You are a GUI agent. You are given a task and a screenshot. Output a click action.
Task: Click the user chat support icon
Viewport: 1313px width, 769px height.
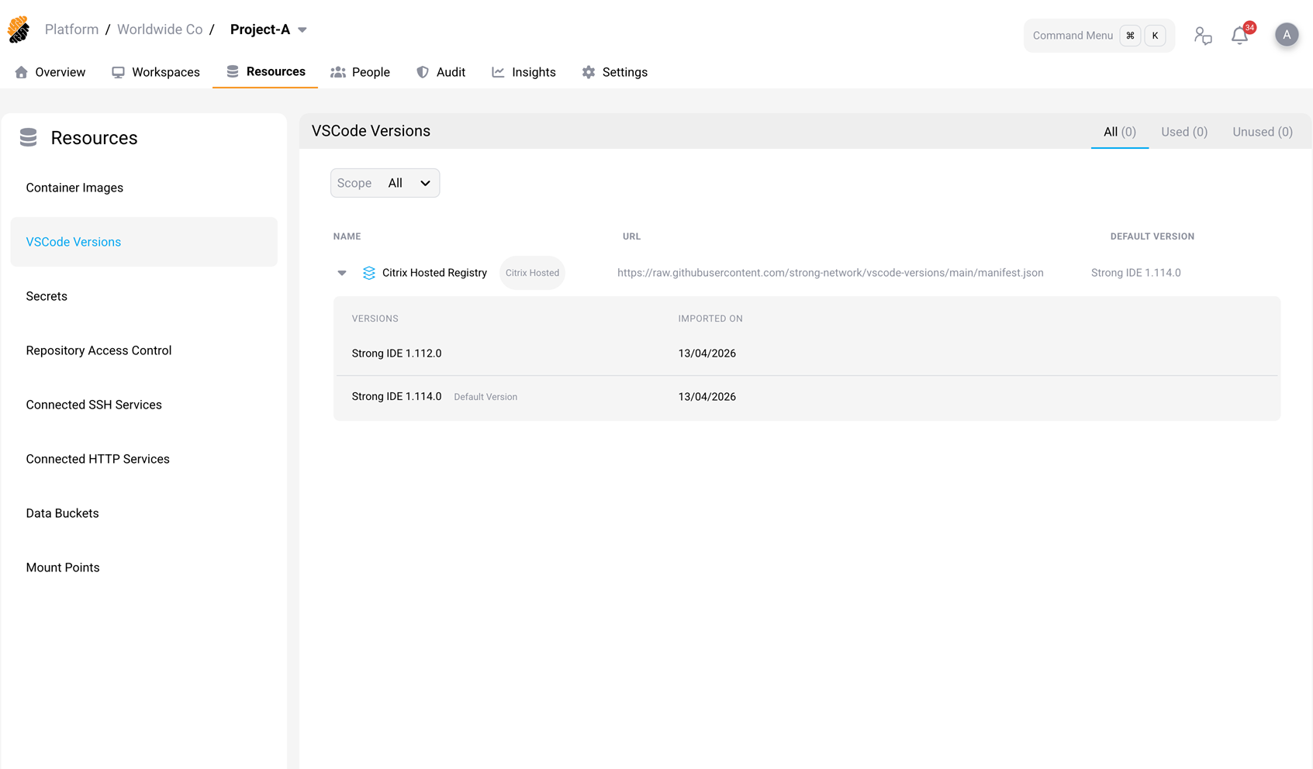(x=1203, y=36)
